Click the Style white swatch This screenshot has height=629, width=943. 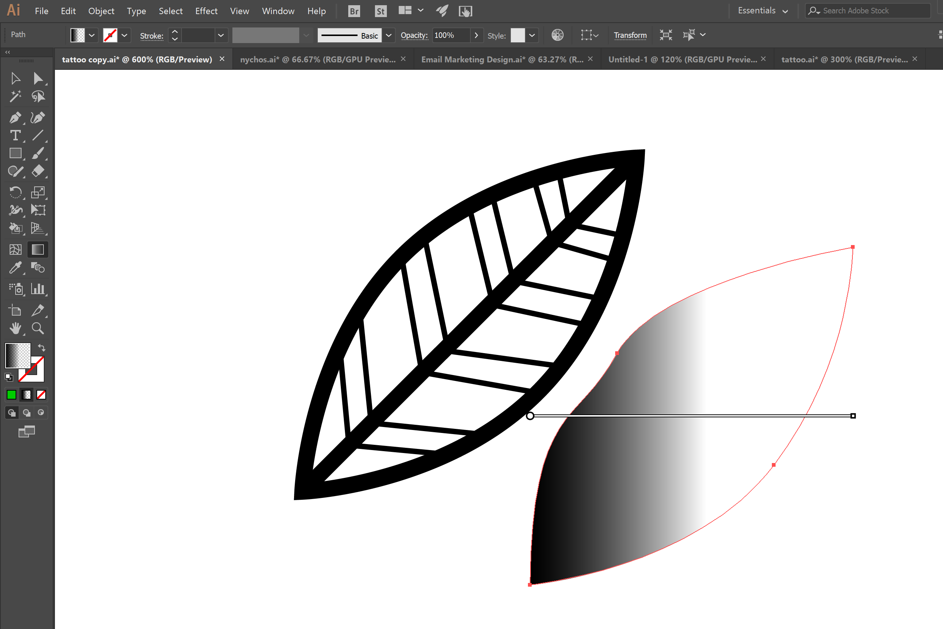pos(516,35)
